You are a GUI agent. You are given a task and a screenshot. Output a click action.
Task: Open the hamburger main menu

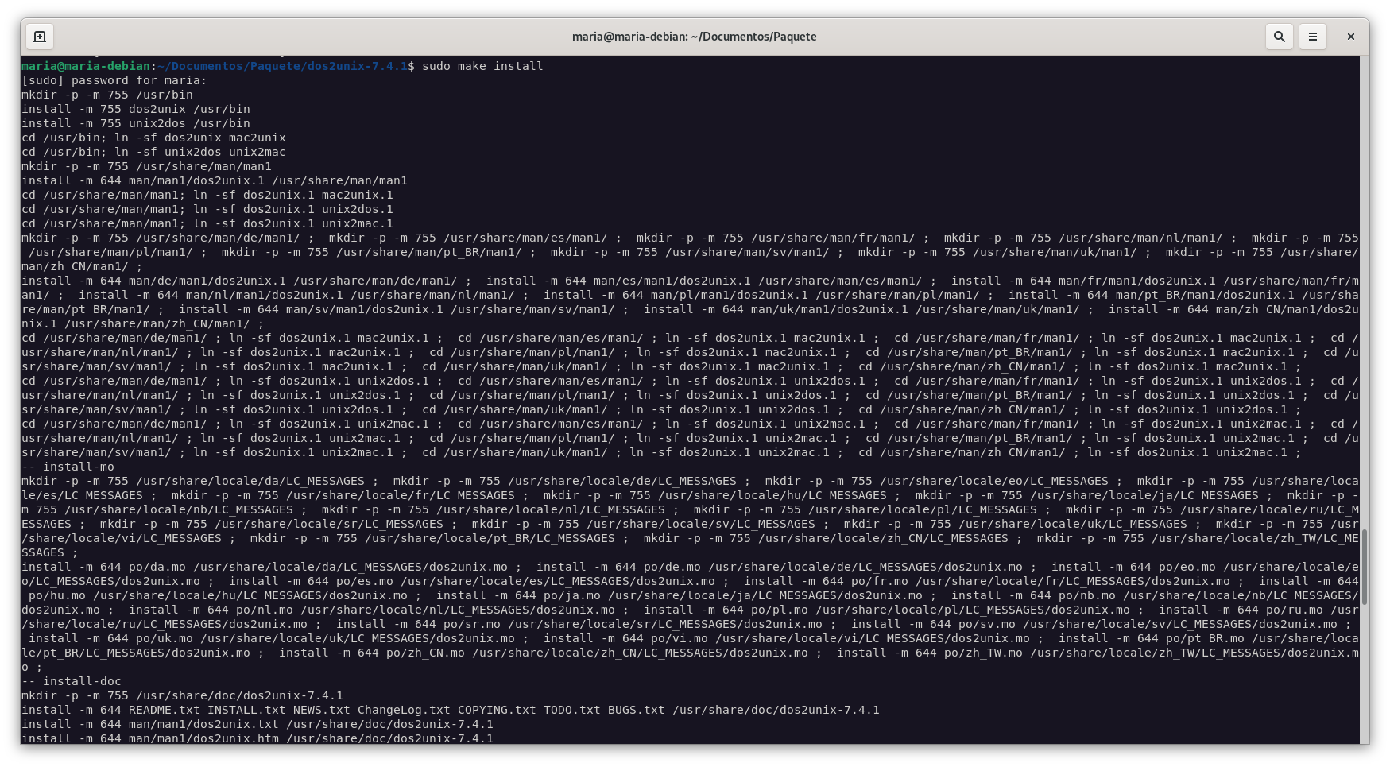[x=1313, y=37]
